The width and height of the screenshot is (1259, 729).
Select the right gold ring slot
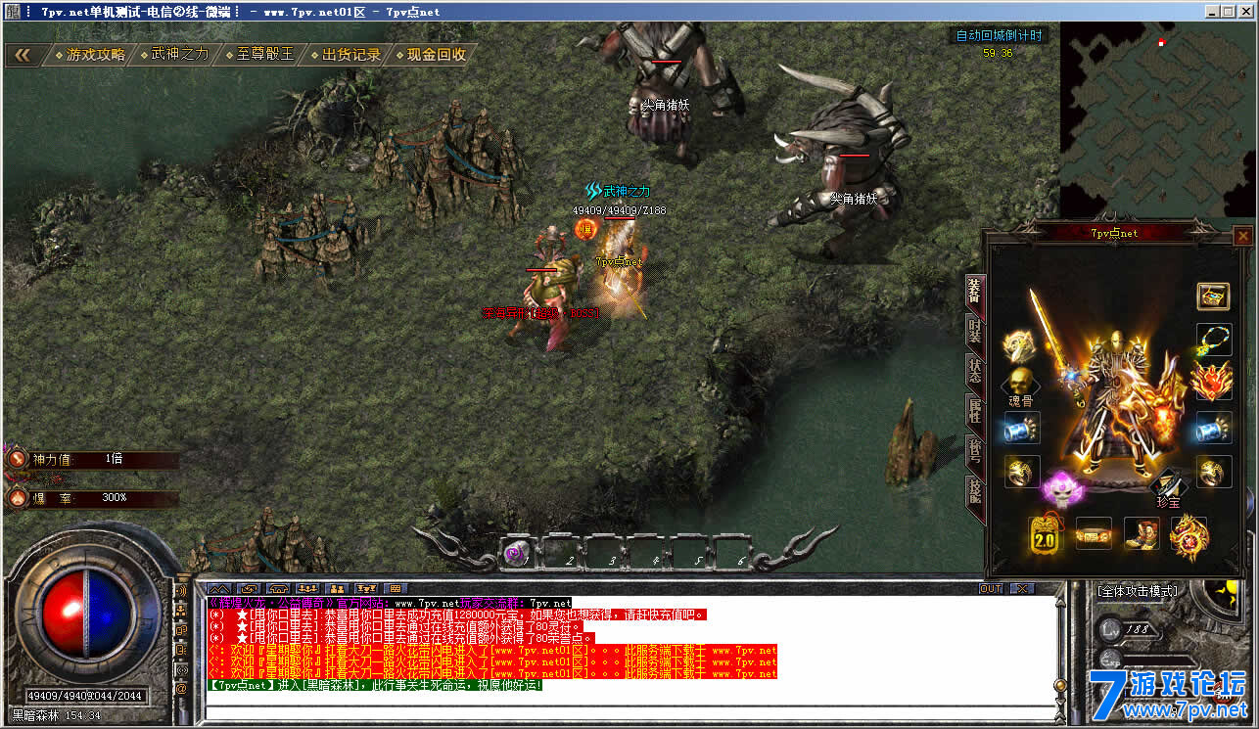pyautogui.click(x=1214, y=472)
